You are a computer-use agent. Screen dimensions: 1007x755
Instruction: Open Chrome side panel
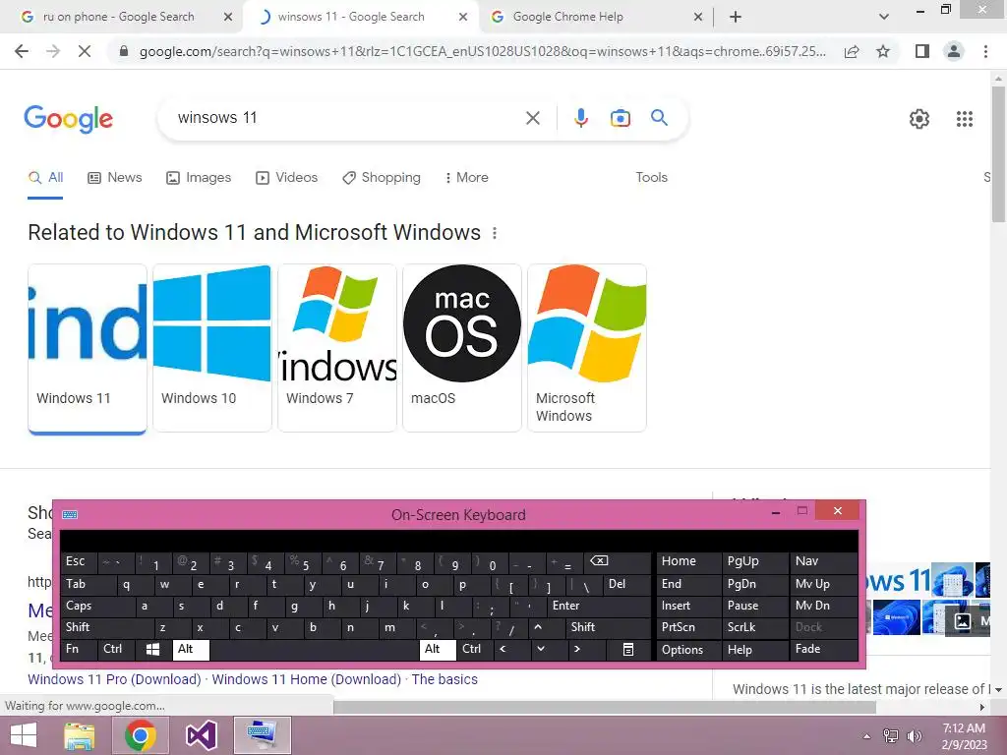(x=922, y=51)
